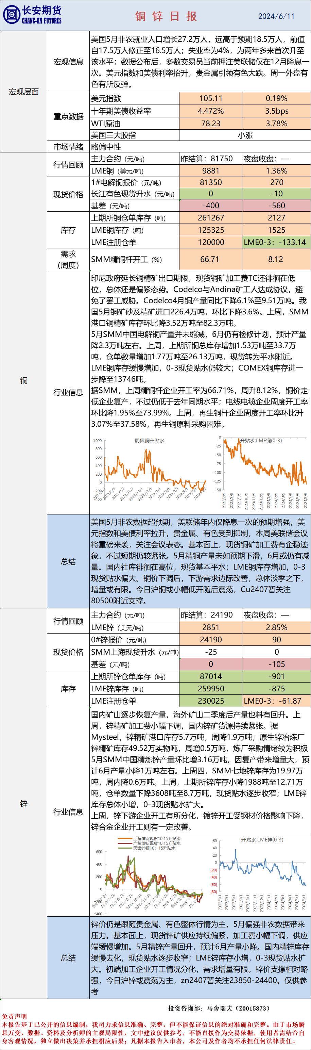Image resolution: width=311 pixels, height=1050 pixels.
Task: Click the 美国三大股指 status 小涨
Action: [245, 135]
